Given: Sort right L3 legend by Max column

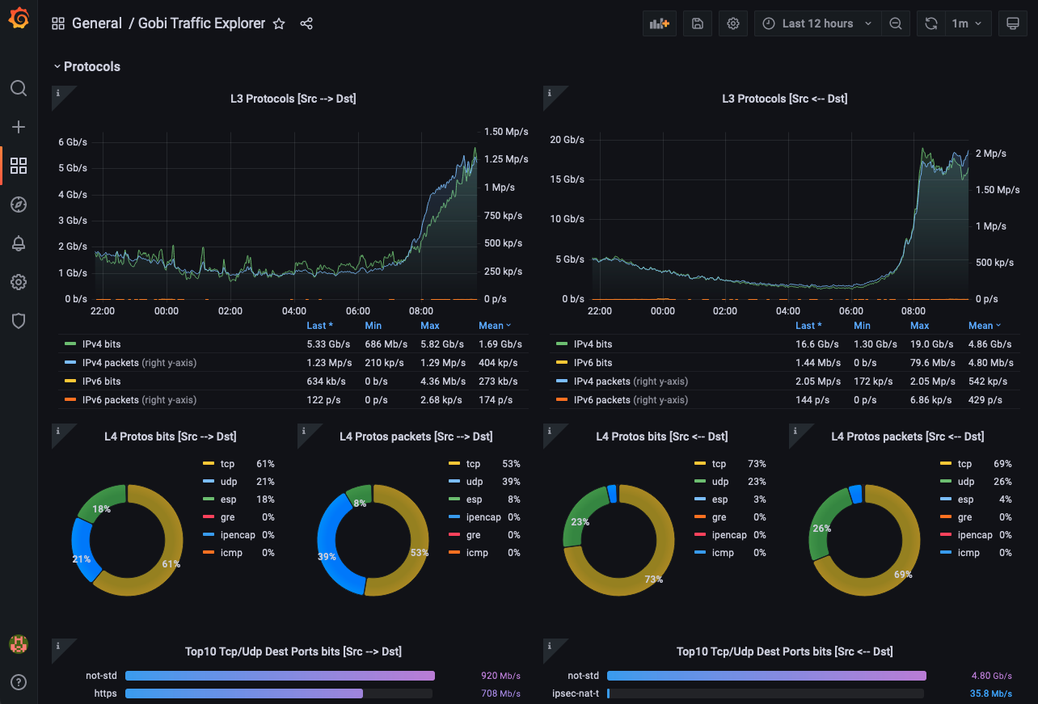Looking at the screenshot, I should coord(920,326).
